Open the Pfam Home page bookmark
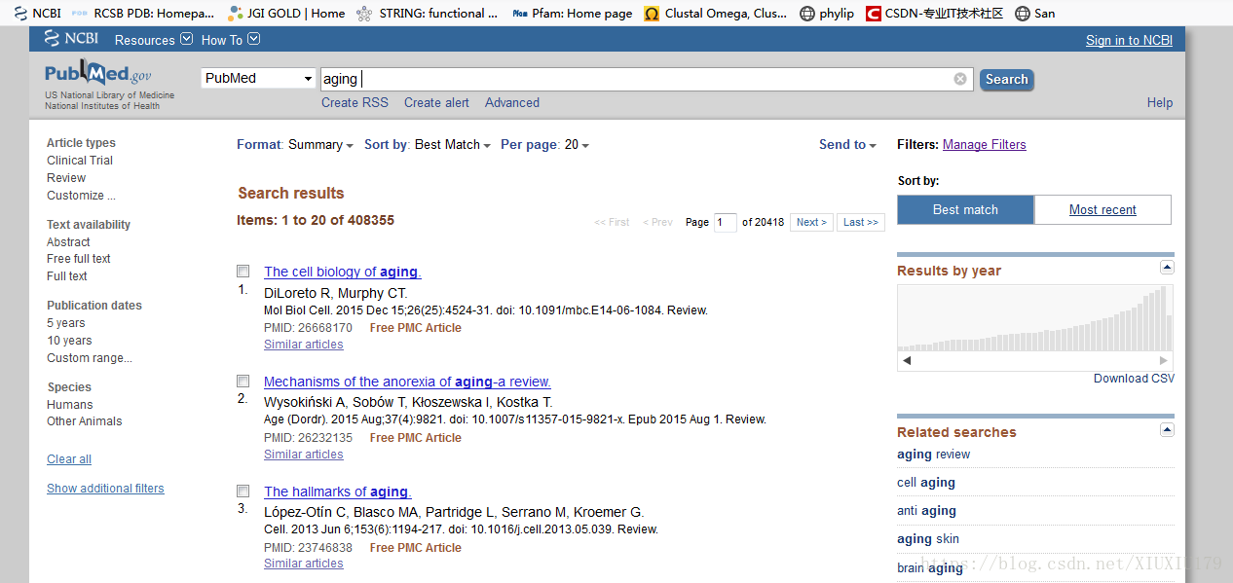 click(x=572, y=14)
